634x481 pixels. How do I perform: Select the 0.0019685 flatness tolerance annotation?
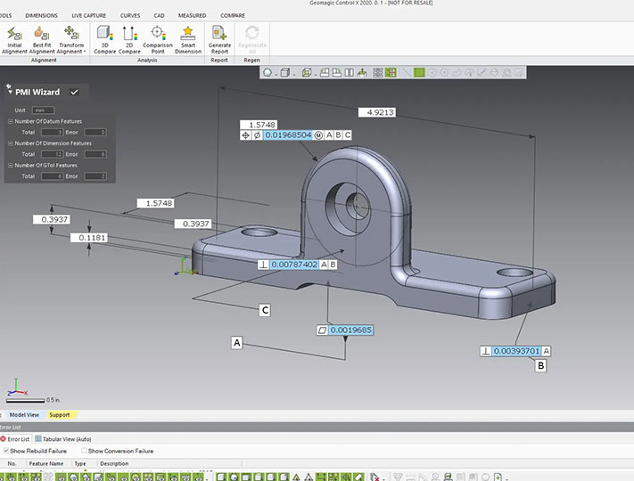tap(350, 330)
